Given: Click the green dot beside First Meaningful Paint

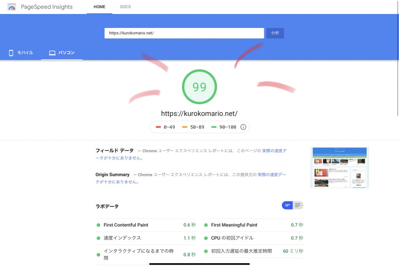Looking at the screenshot, I should (x=206, y=225).
